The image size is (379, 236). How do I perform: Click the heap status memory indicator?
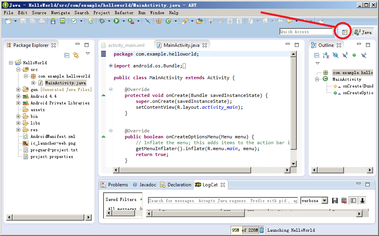tap(245, 230)
